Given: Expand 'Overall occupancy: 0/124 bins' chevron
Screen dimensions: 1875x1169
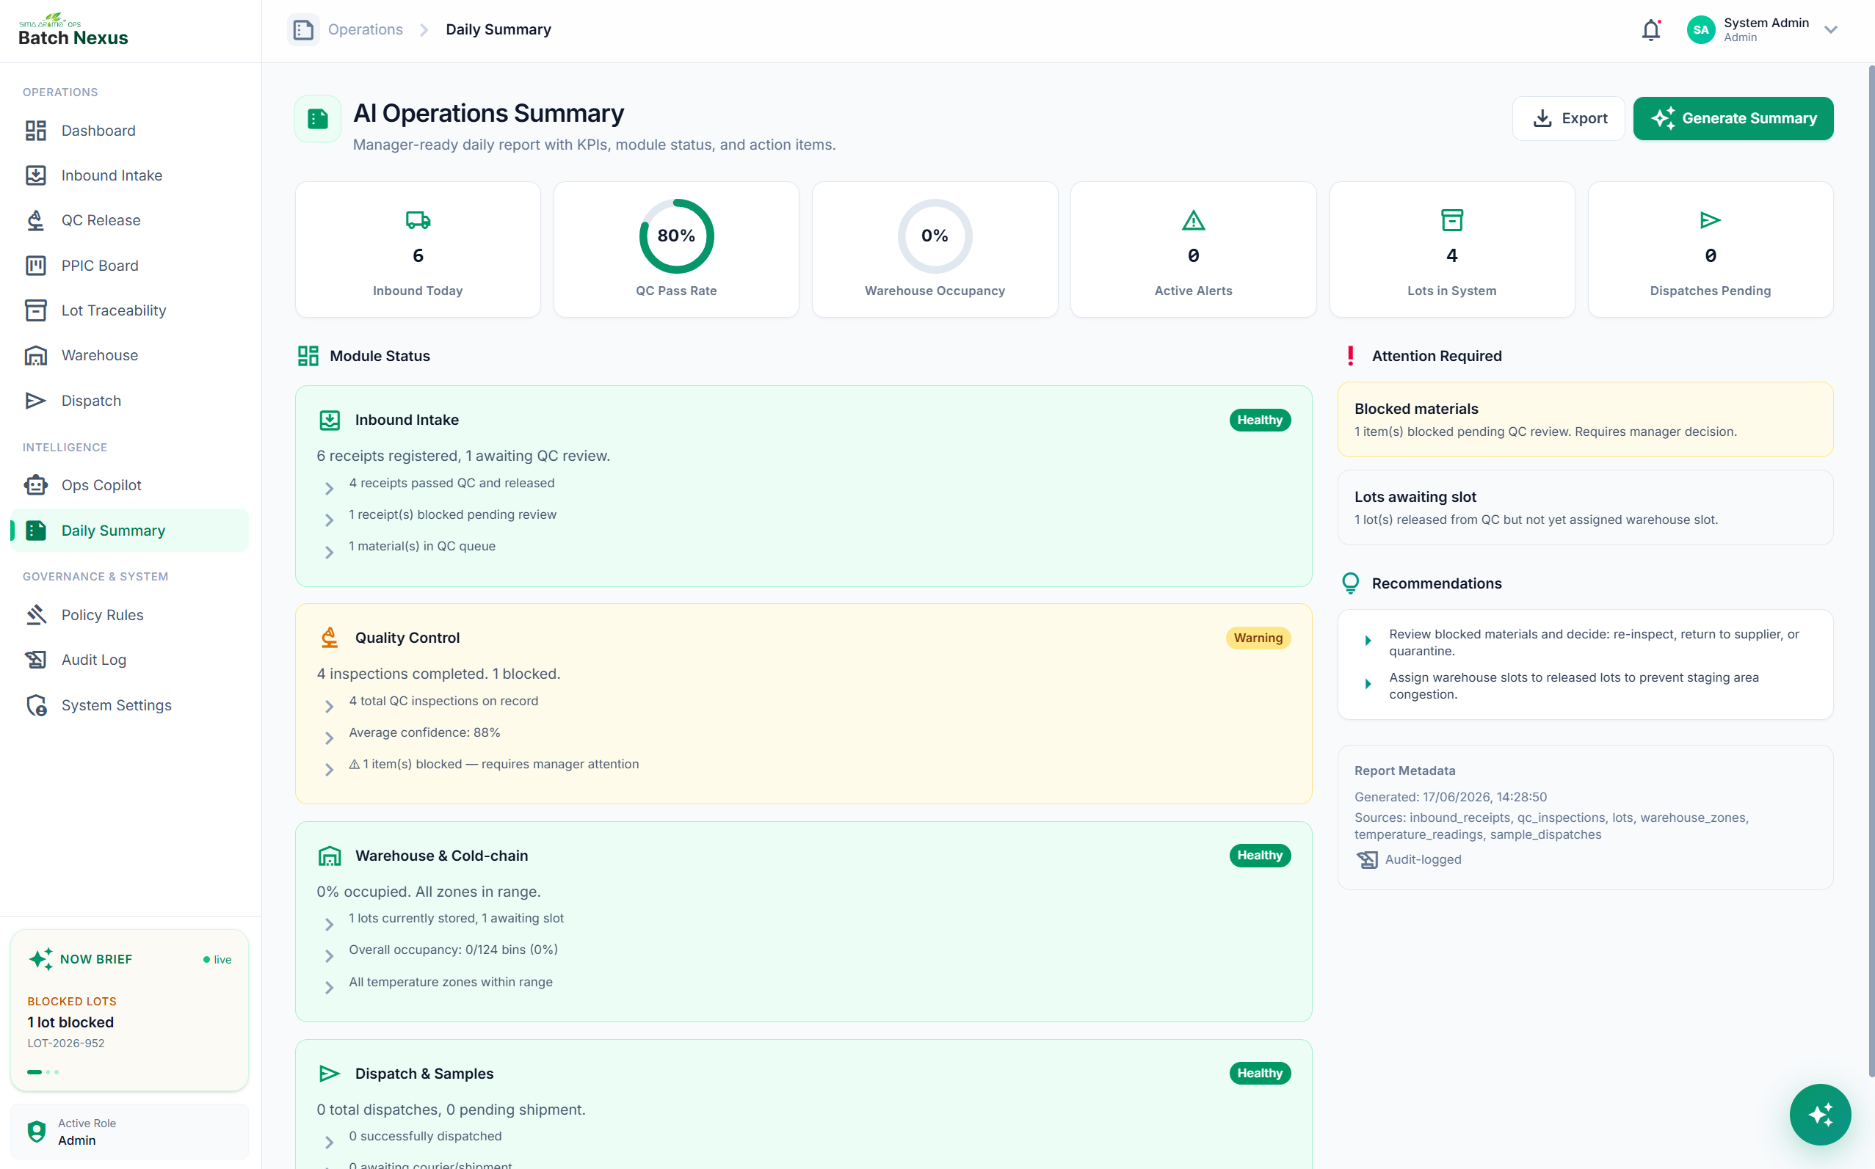Looking at the screenshot, I should [x=330, y=956].
